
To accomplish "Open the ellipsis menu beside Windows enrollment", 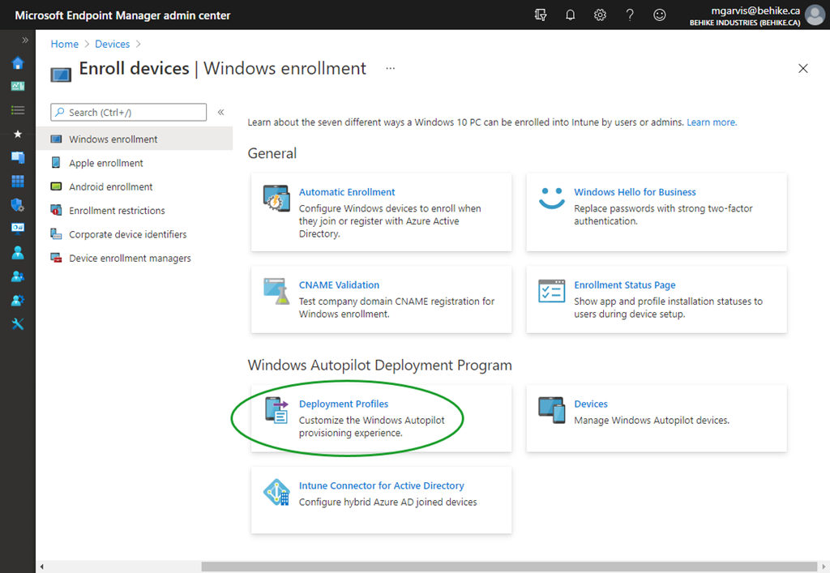I will coord(390,69).
